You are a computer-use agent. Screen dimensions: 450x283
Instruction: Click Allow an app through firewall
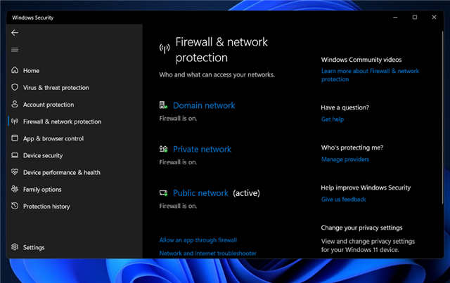point(198,239)
